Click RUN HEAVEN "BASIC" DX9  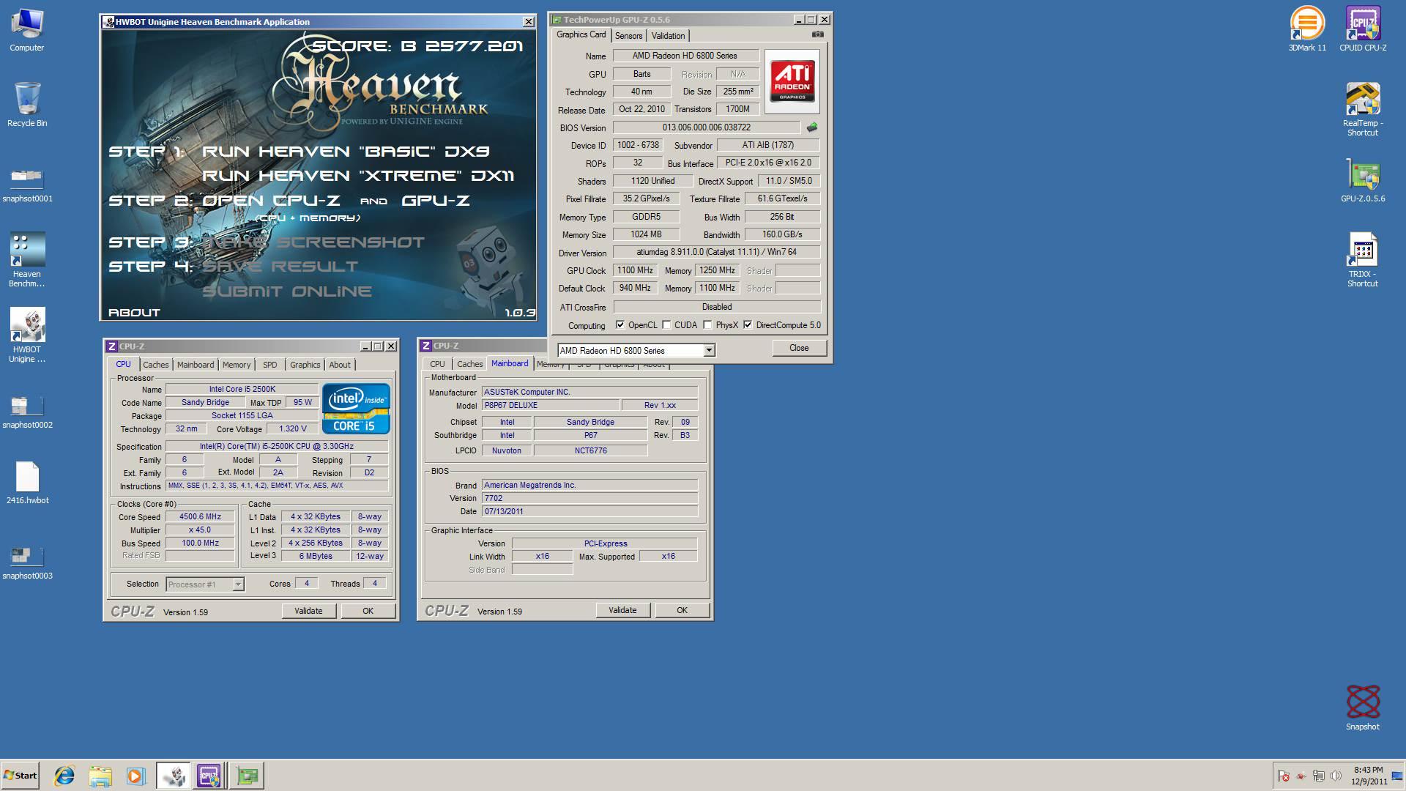tap(346, 152)
